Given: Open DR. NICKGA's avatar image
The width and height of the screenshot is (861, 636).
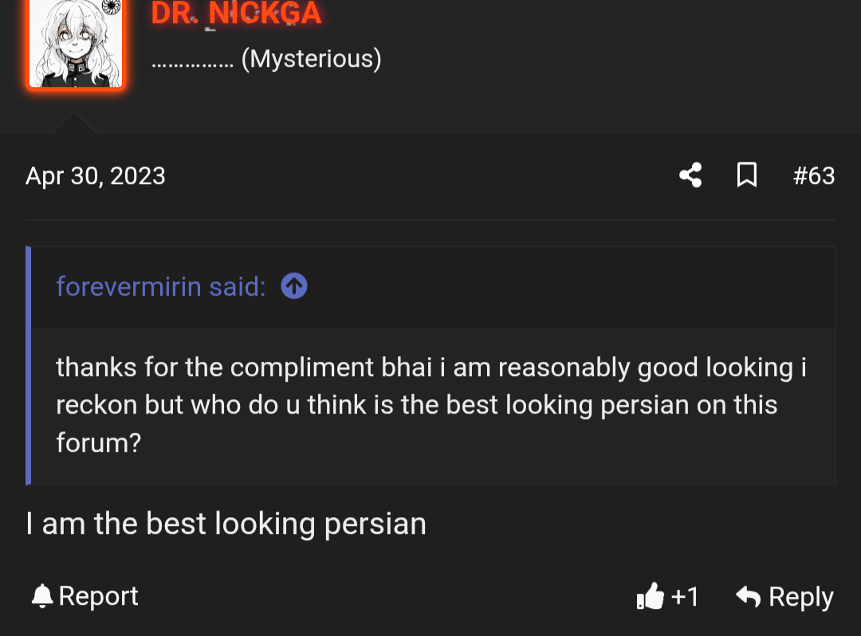Looking at the screenshot, I should (75, 44).
